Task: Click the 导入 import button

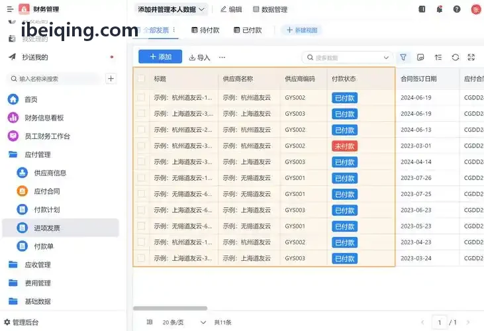Action: tap(199, 58)
